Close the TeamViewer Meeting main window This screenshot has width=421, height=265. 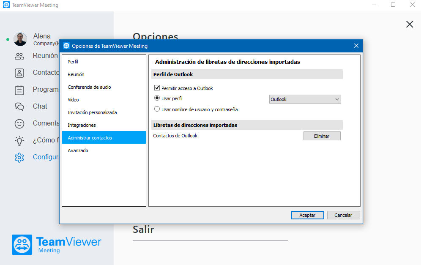click(413, 5)
